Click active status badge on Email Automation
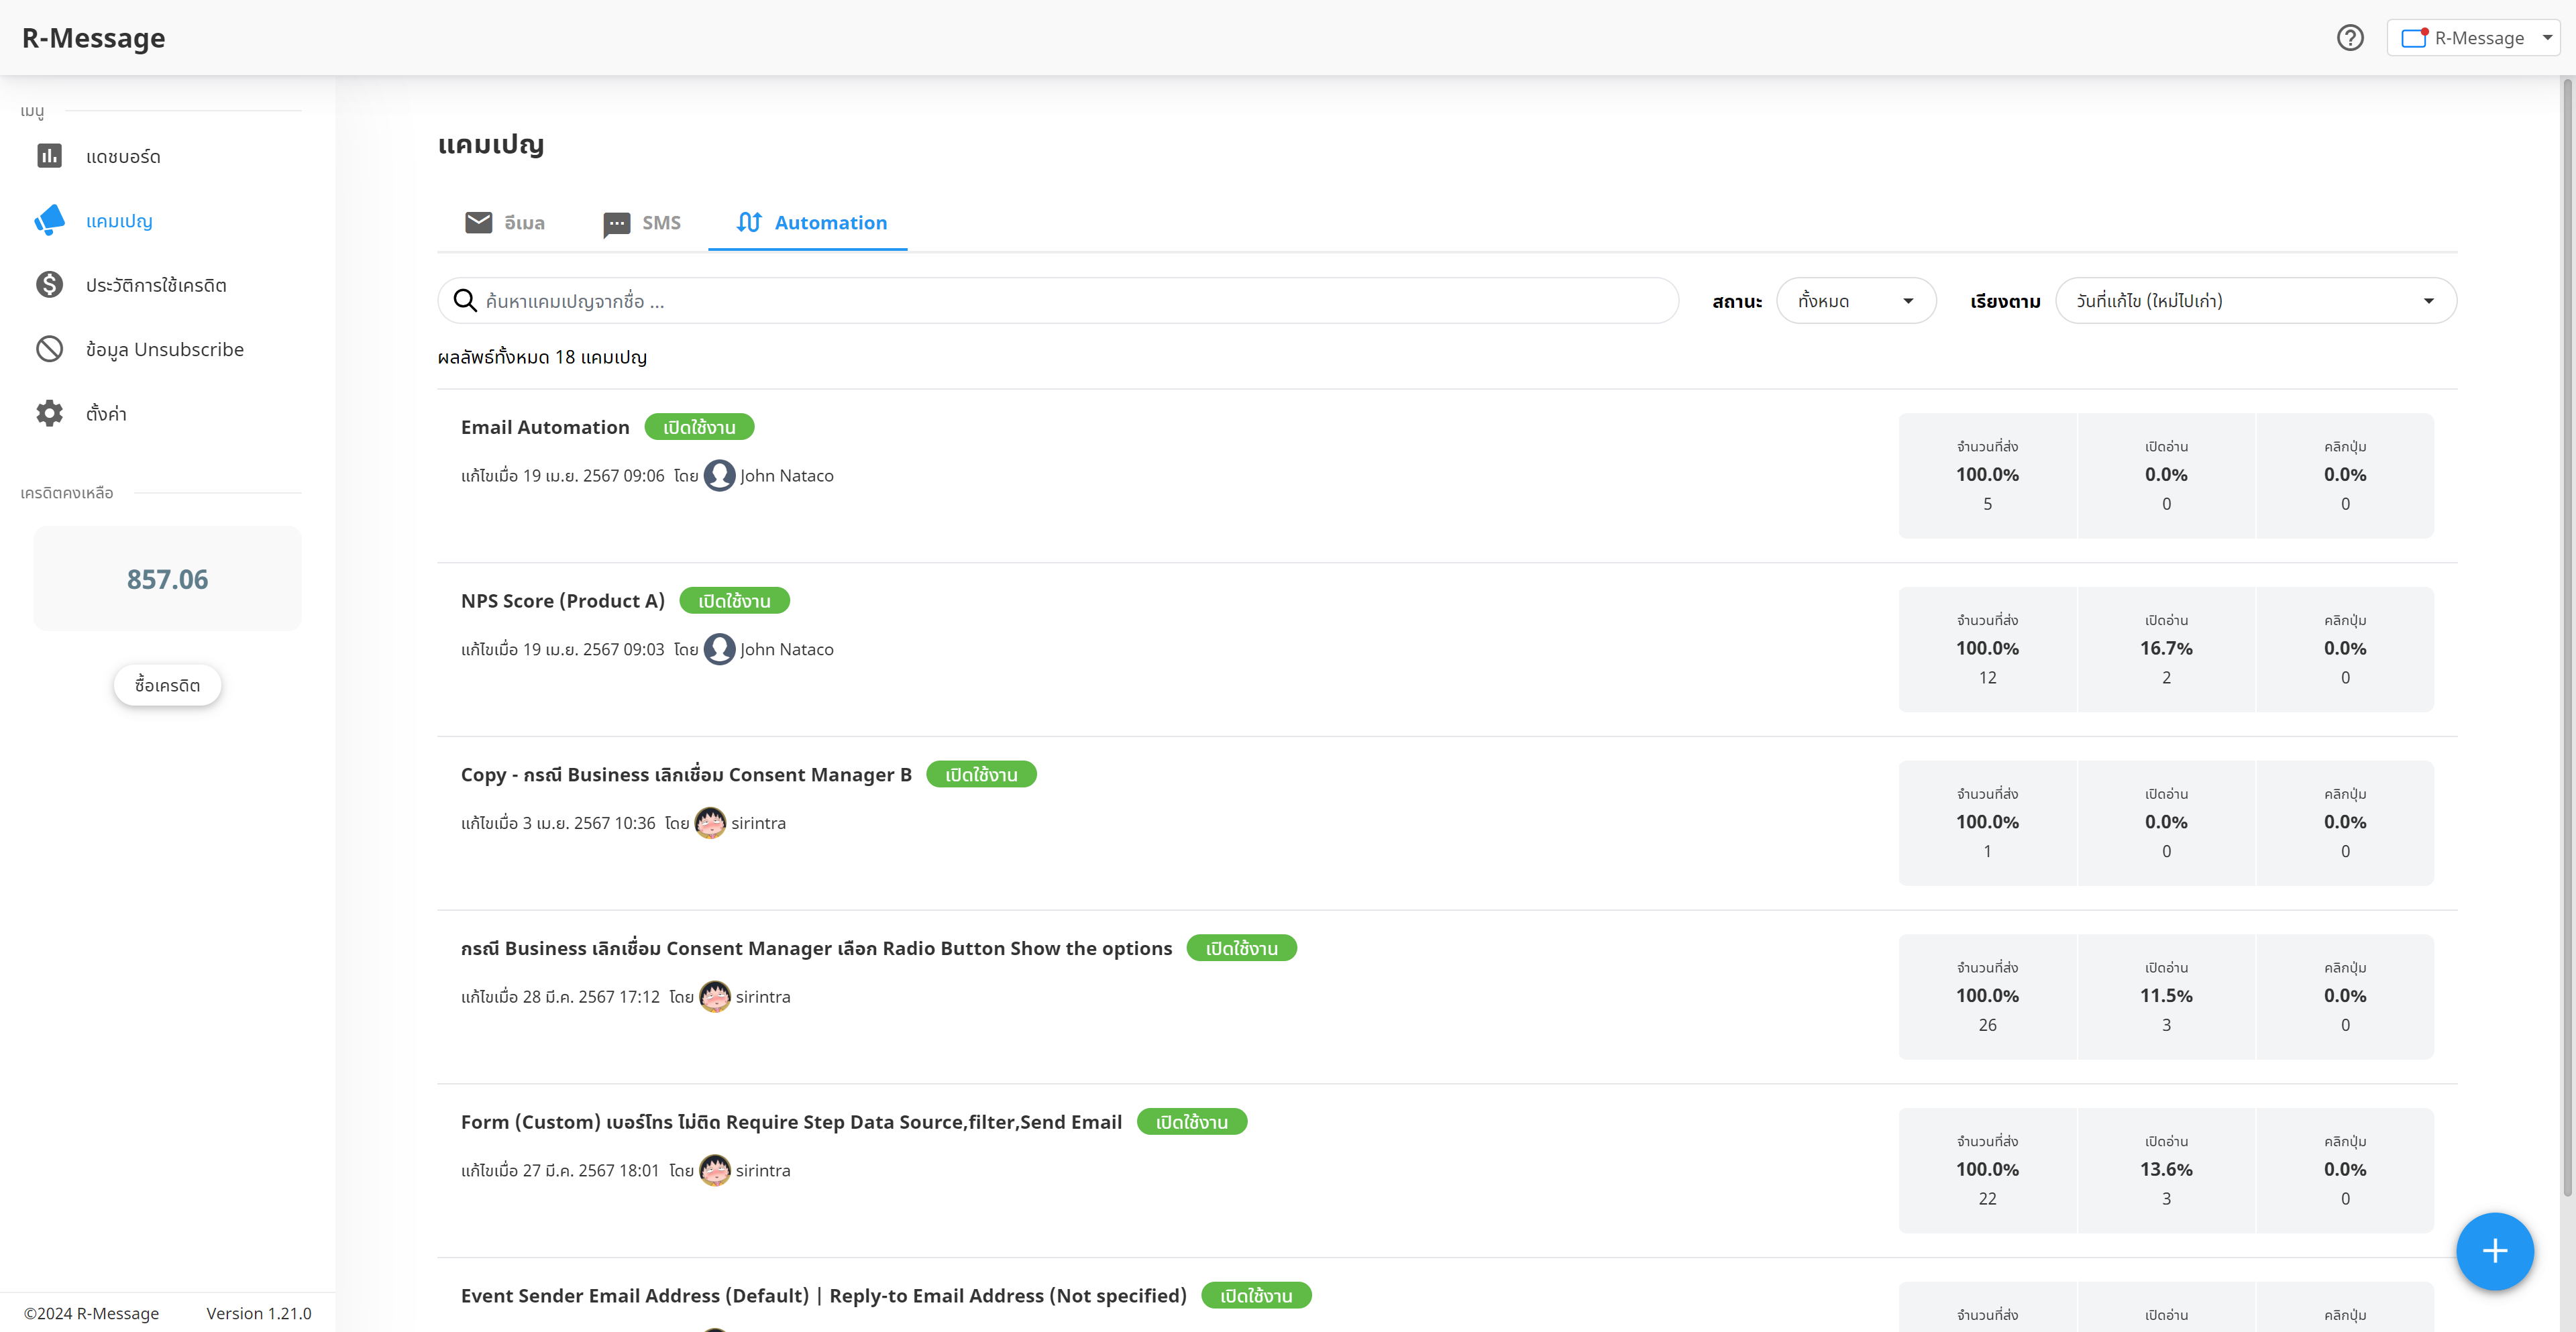This screenshot has width=2576, height=1332. click(699, 427)
